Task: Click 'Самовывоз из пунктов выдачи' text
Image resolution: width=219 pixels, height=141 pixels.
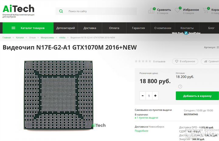Action: click(153, 110)
